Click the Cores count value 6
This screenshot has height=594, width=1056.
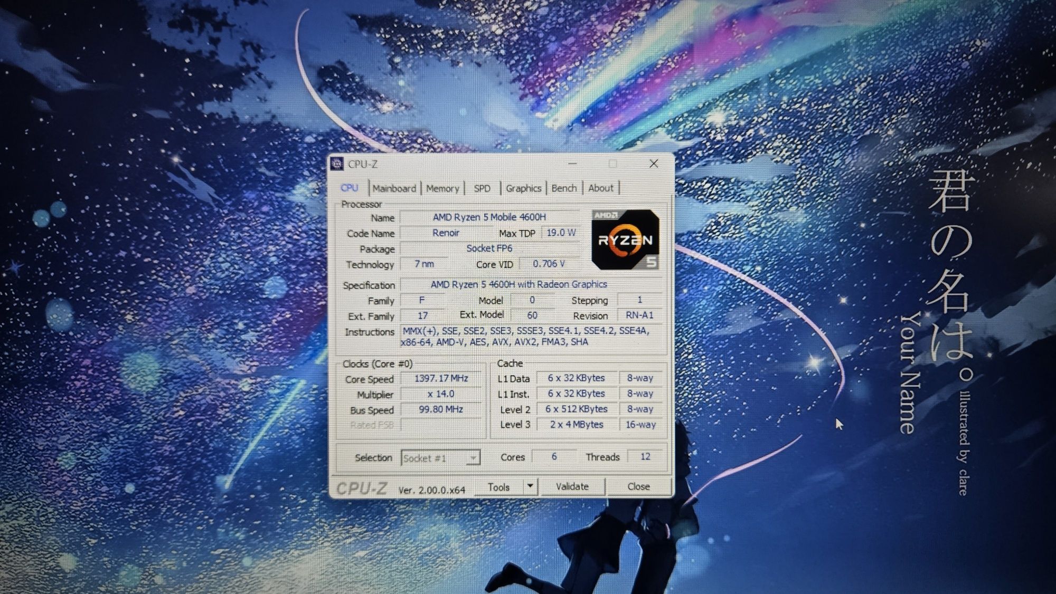(x=554, y=457)
